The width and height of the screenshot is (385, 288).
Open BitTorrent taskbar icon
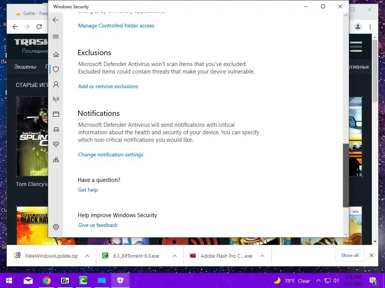point(83,280)
